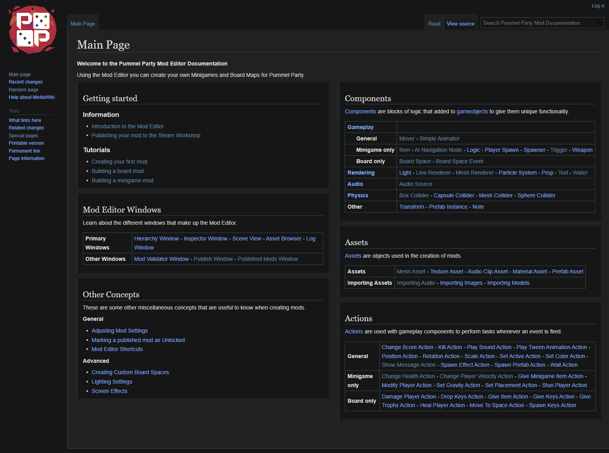Open Stun Player Action page

point(565,385)
